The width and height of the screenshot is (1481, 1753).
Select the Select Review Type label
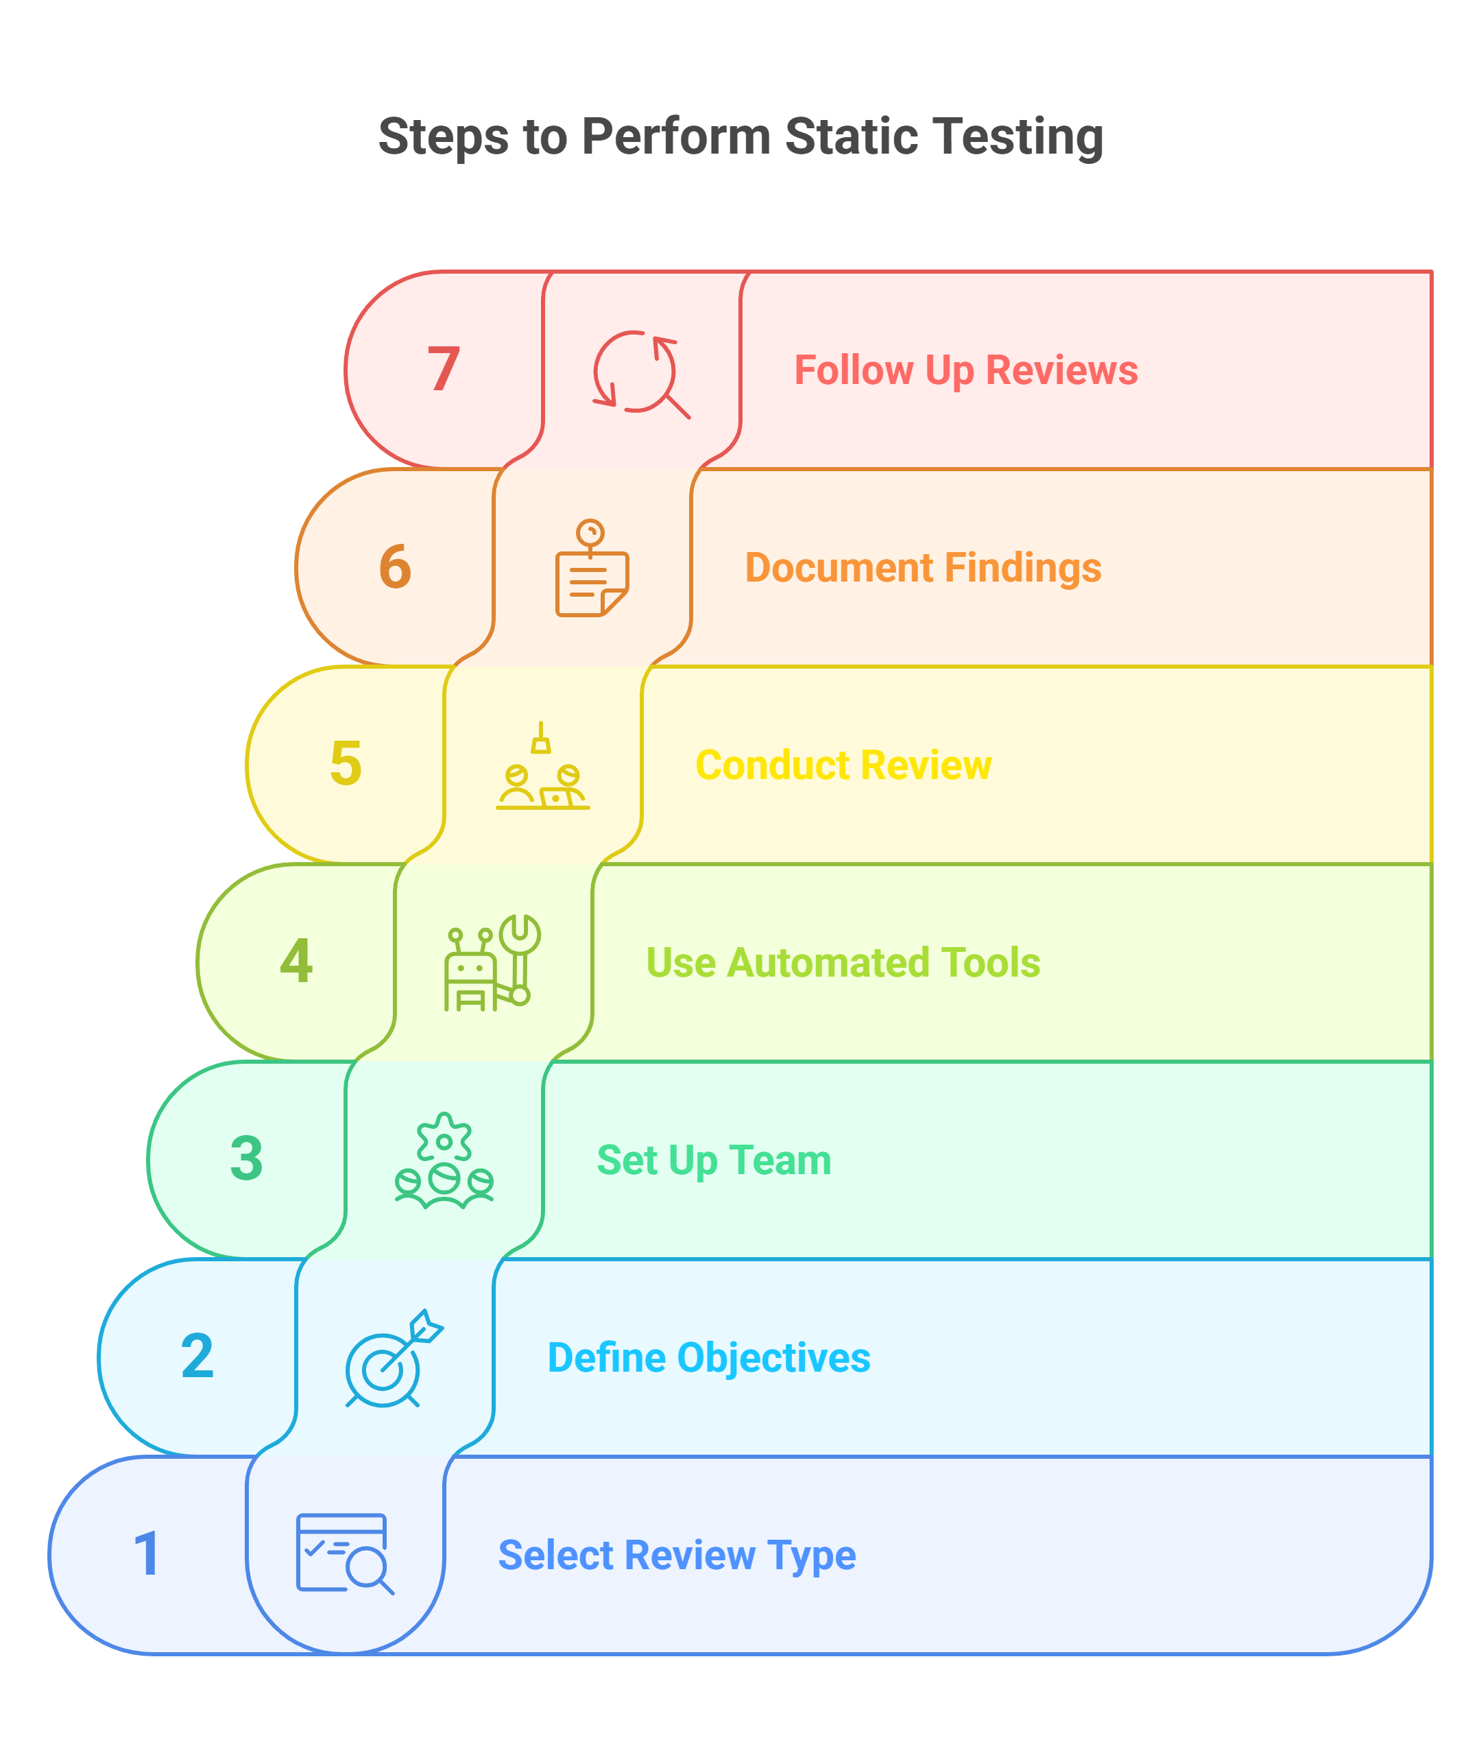(677, 1555)
